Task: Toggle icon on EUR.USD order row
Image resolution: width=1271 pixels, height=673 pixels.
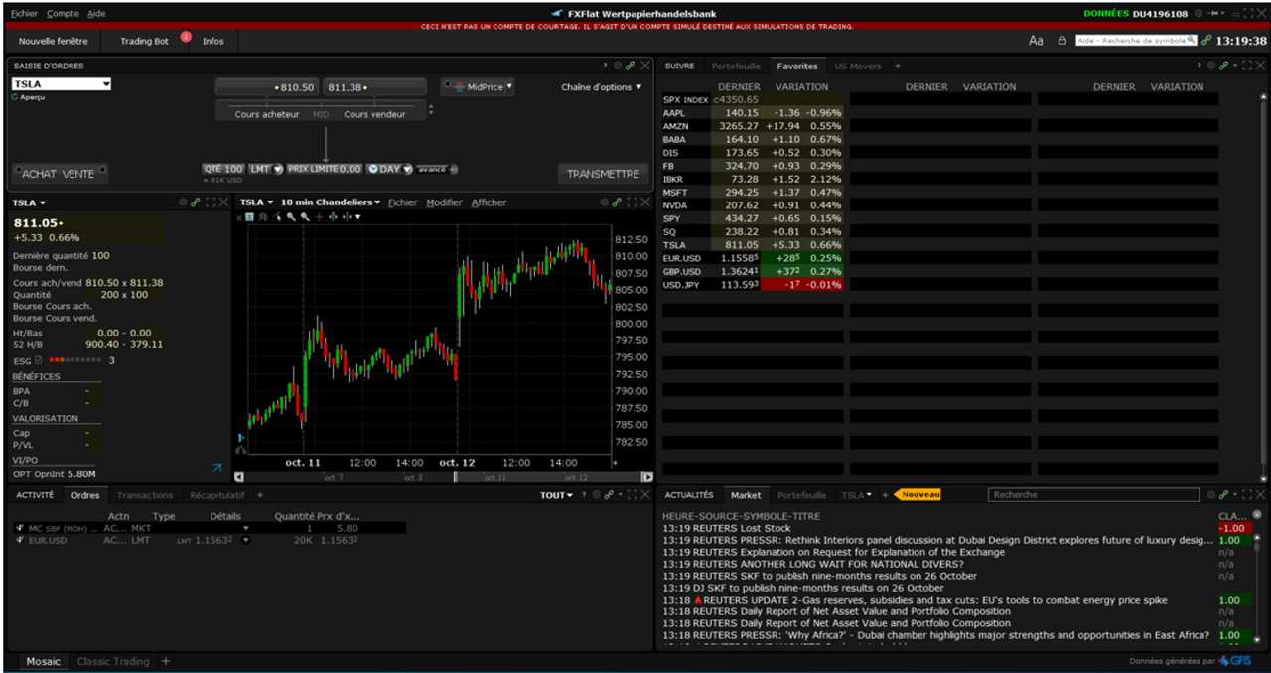Action: coord(20,540)
